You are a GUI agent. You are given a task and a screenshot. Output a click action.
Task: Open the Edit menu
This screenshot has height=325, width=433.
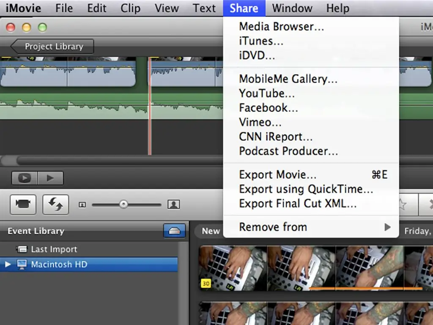pyautogui.click(x=97, y=8)
